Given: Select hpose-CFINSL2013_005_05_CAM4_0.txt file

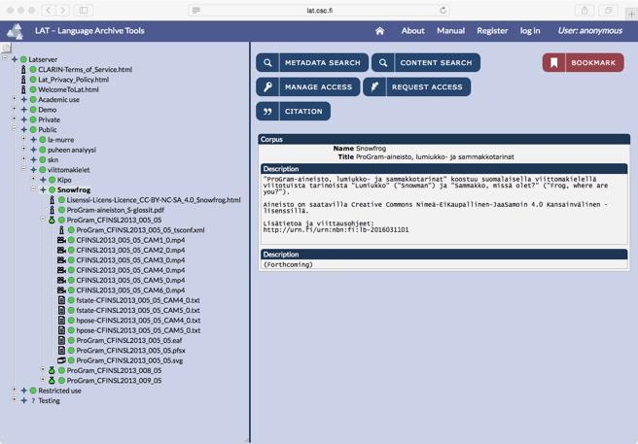Looking at the screenshot, I should [138, 321].
